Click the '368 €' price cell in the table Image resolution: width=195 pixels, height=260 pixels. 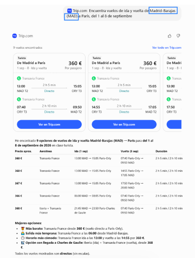click(x=18, y=209)
